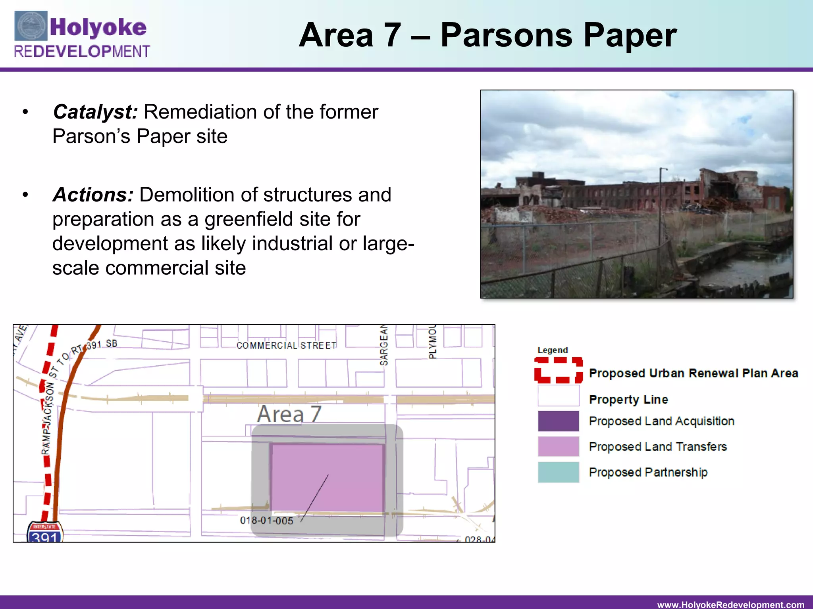Click the 'PLYMOU' street label on map
The height and width of the screenshot is (609, 813).
[x=432, y=342]
